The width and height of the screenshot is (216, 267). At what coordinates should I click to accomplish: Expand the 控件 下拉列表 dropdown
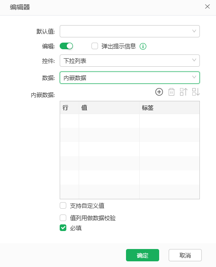[130, 61]
